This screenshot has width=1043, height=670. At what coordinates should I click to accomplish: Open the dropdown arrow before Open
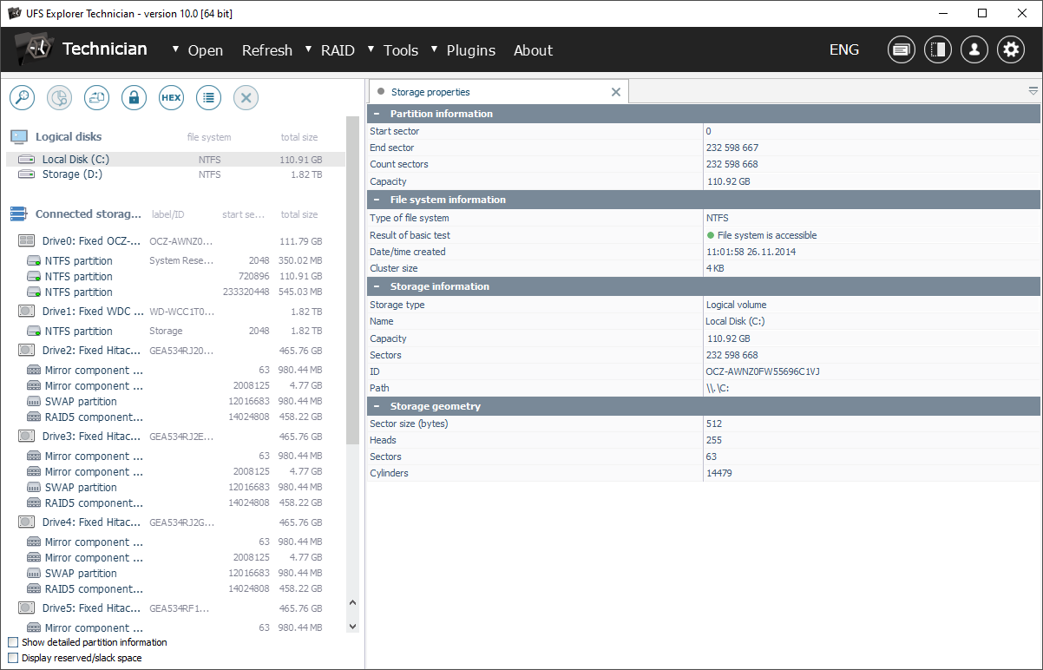176,49
